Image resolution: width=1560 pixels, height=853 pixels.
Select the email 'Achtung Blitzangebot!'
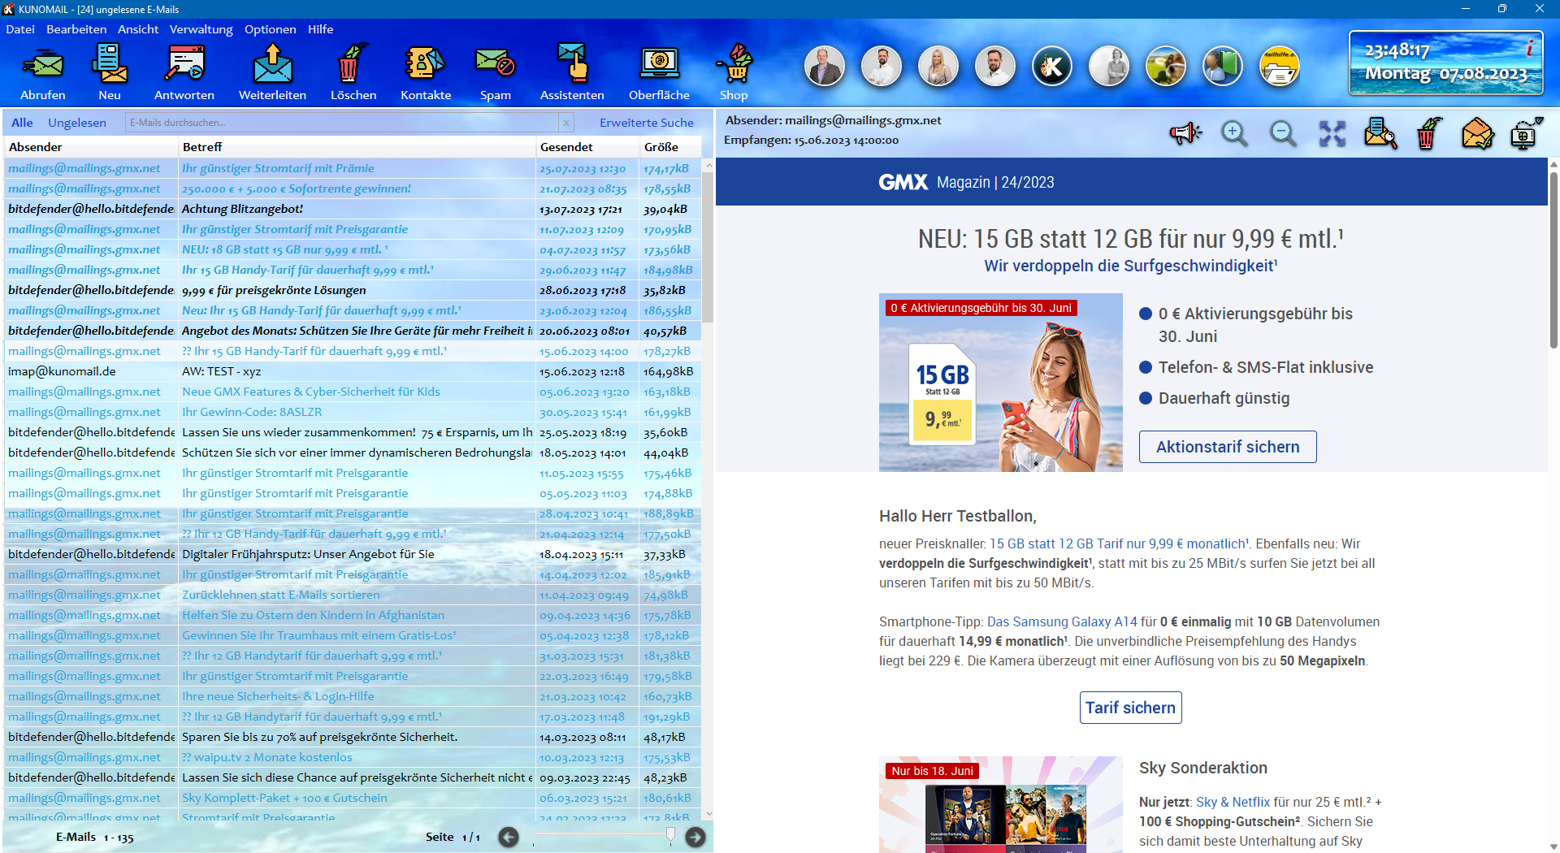pos(353,209)
